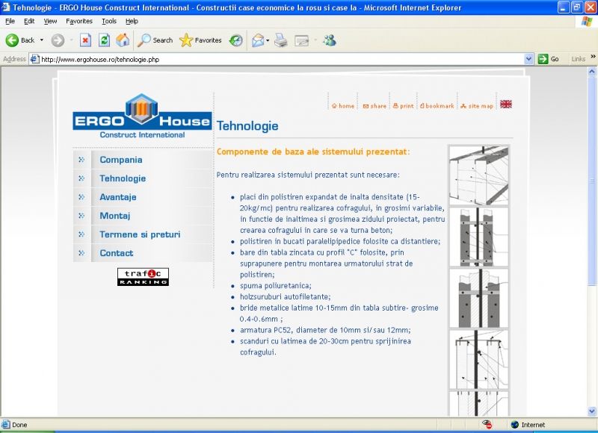This screenshot has height=433, width=598.
Task: Open the Favorites menu in menu bar
Action: (79, 21)
